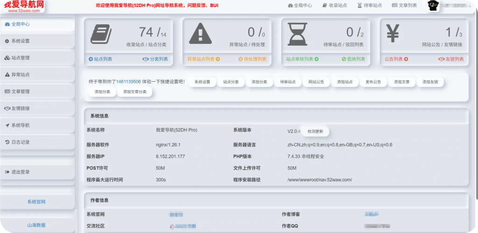Click the blurred 作者博客 link
The image size is (478, 233).
372,214
